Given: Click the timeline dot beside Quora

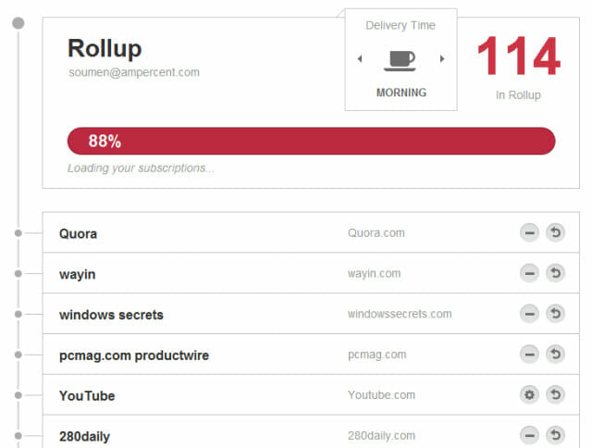Looking at the screenshot, I should (x=18, y=233).
